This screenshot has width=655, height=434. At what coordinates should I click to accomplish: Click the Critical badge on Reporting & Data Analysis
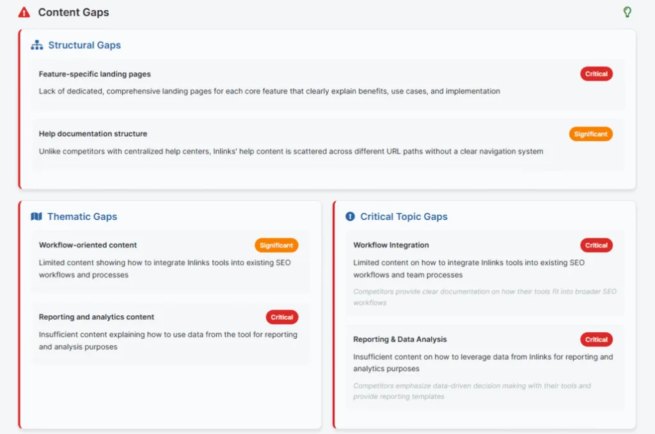[596, 339]
